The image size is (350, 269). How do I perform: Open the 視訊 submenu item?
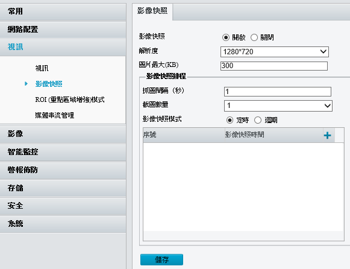point(42,68)
